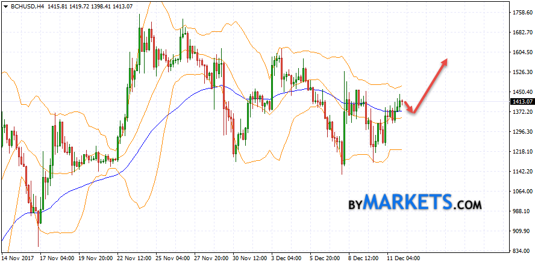
Task: Click the 834.00 price axis label
Action: (521, 251)
